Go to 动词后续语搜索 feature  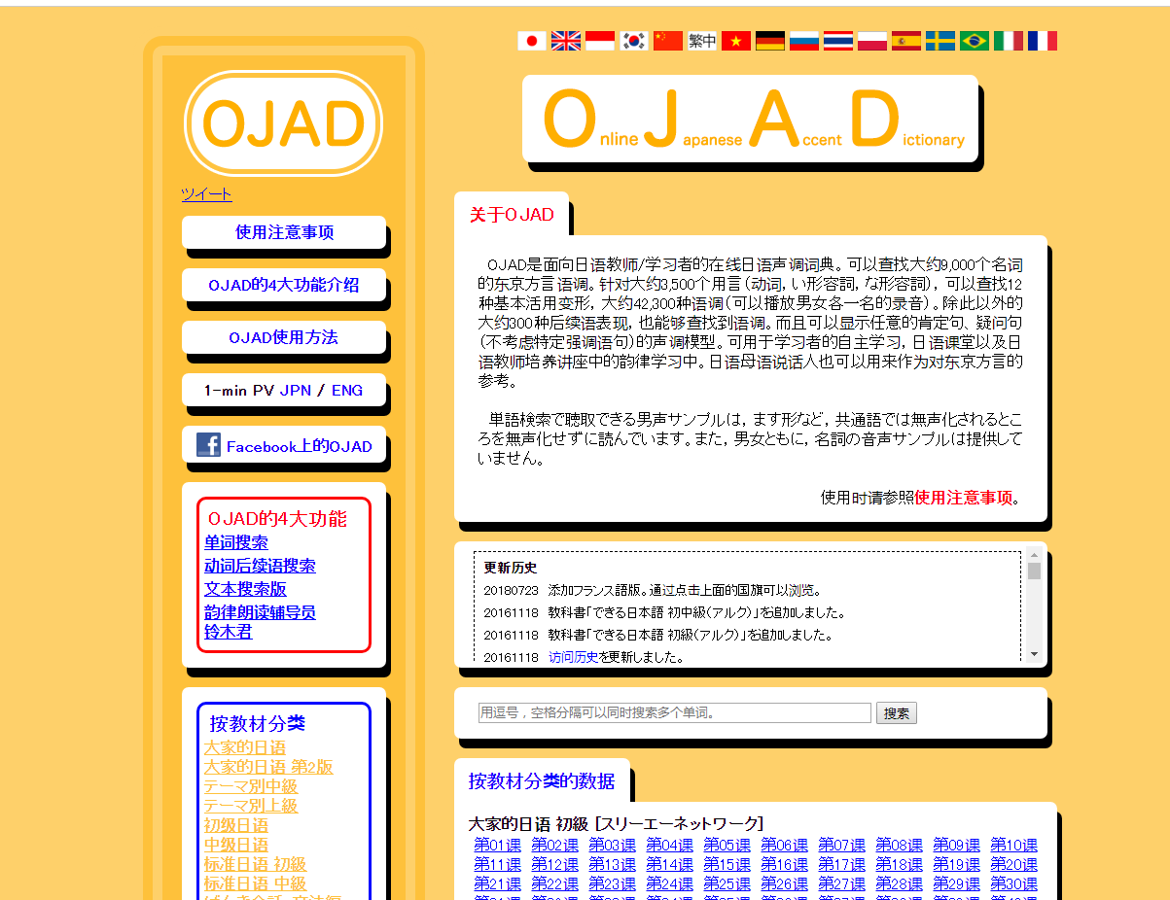[x=260, y=566]
